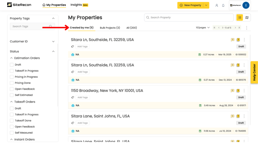Open Insights Beta navigation tab
This screenshot has width=258, height=145.
[79, 5]
